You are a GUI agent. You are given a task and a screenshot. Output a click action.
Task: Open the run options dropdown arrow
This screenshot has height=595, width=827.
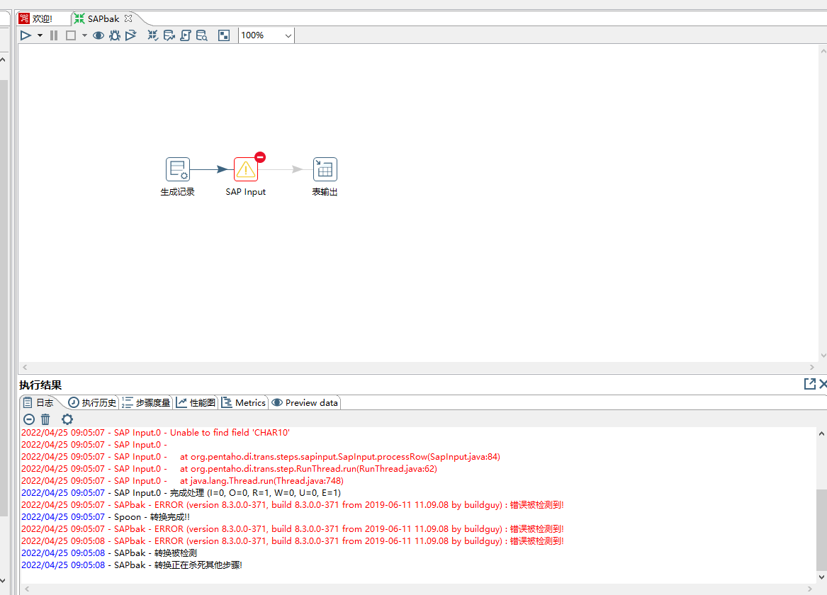click(40, 35)
